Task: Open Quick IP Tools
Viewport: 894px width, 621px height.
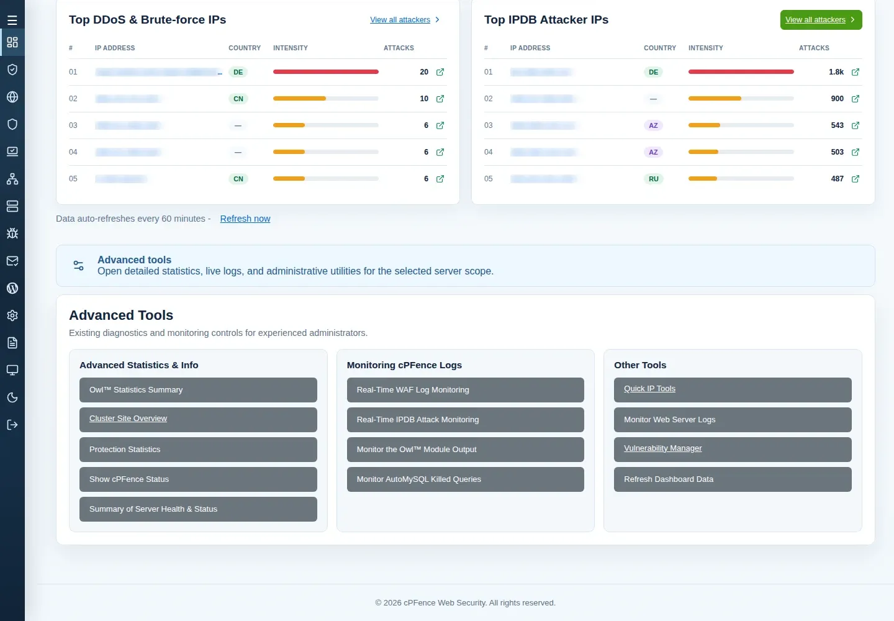Action: click(x=733, y=390)
